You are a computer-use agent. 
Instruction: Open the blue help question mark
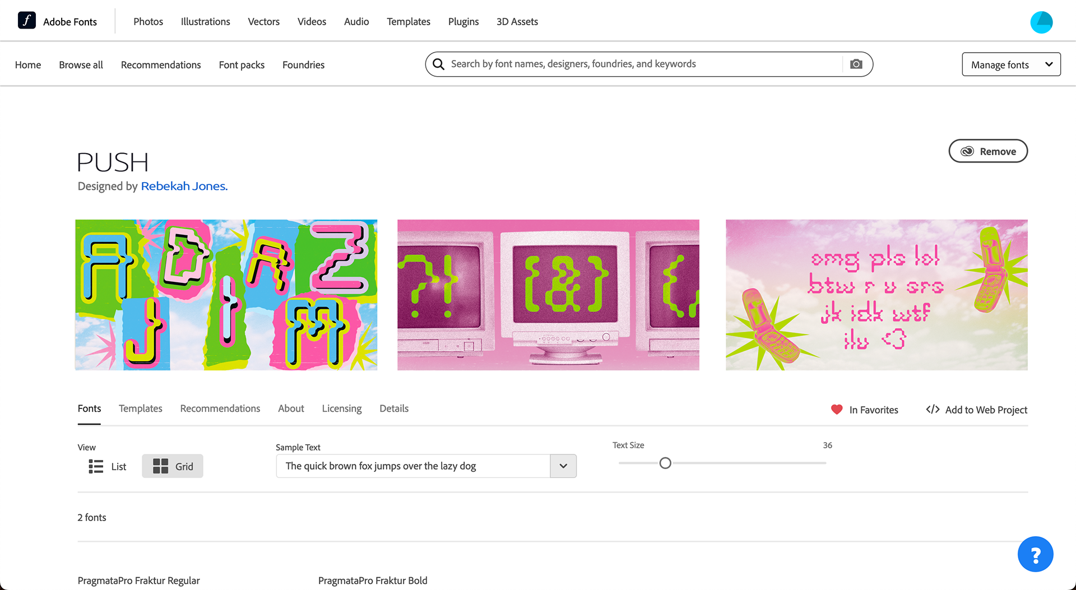click(1035, 555)
